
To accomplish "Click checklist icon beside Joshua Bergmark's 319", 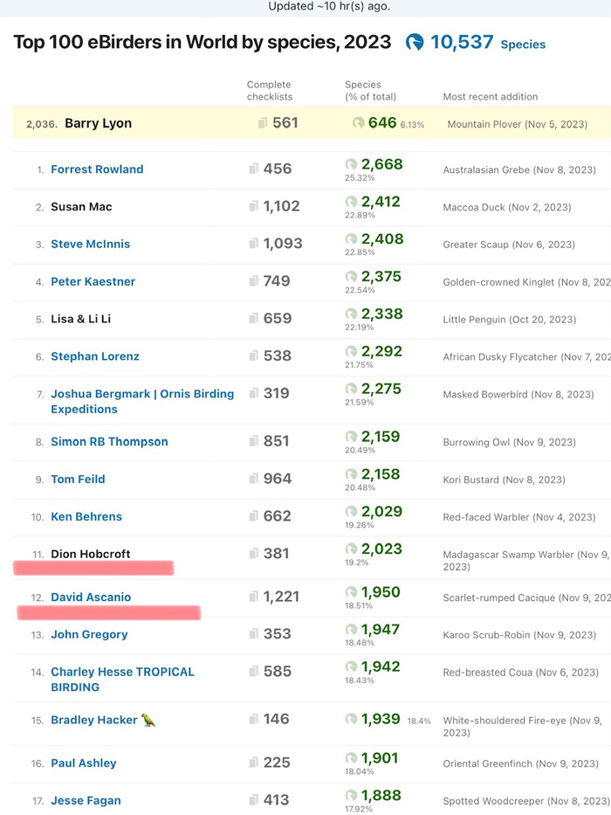I will [253, 393].
